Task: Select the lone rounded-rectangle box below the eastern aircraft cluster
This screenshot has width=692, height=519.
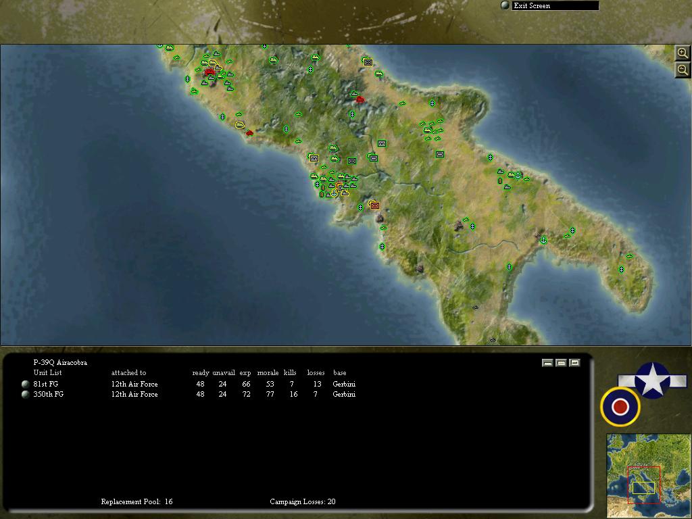Action: 439,154
